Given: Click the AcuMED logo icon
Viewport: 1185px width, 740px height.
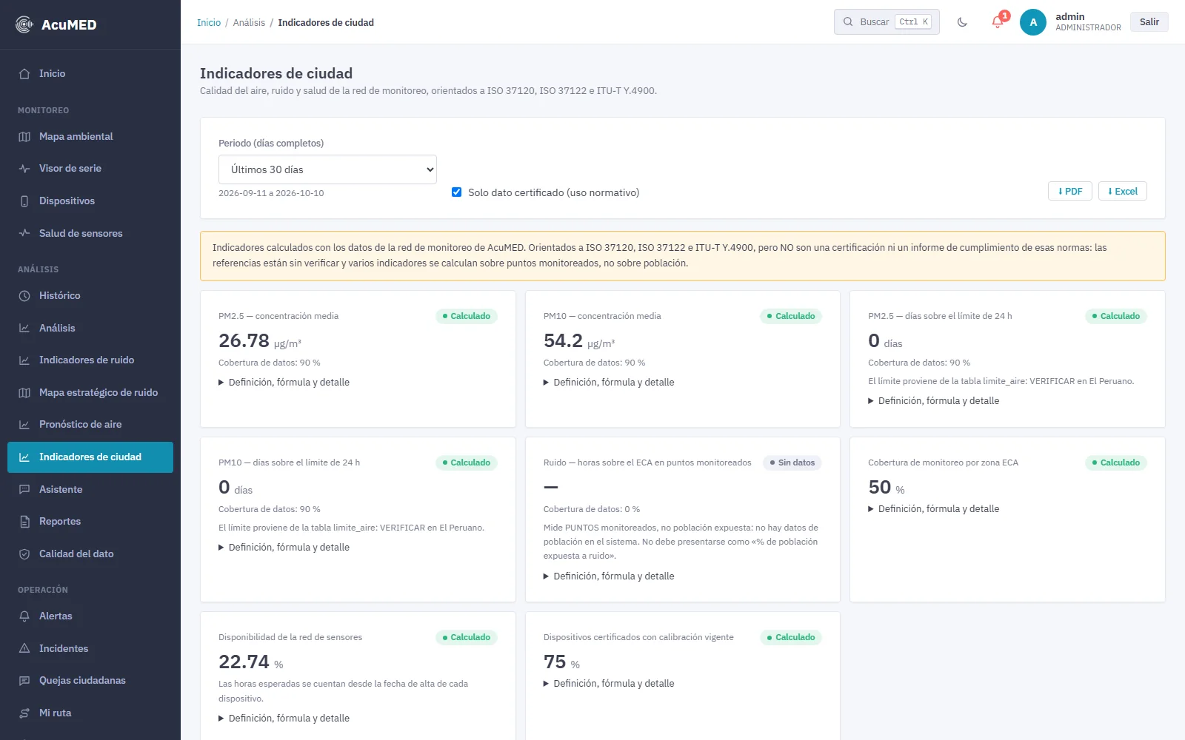Looking at the screenshot, I should tap(24, 24).
